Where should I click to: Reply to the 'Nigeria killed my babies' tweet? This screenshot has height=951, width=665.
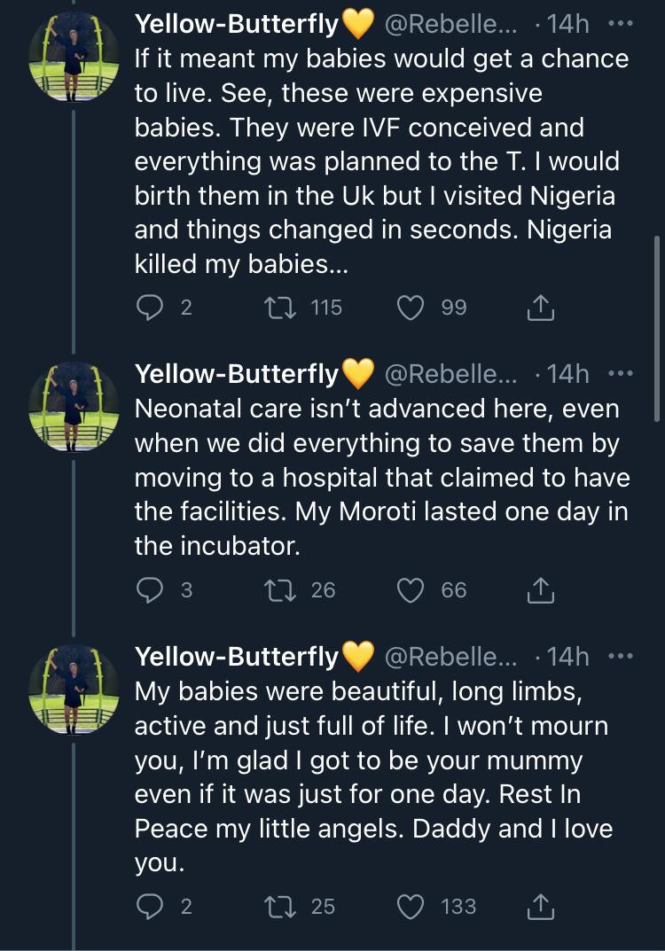(149, 308)
